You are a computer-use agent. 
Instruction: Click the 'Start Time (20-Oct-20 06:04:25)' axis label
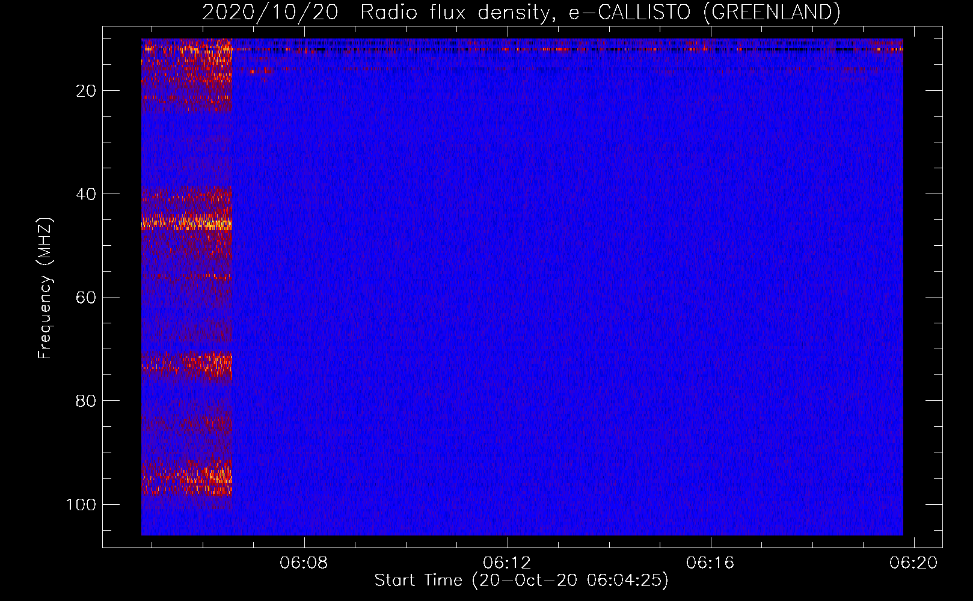[x=521, y=581]
